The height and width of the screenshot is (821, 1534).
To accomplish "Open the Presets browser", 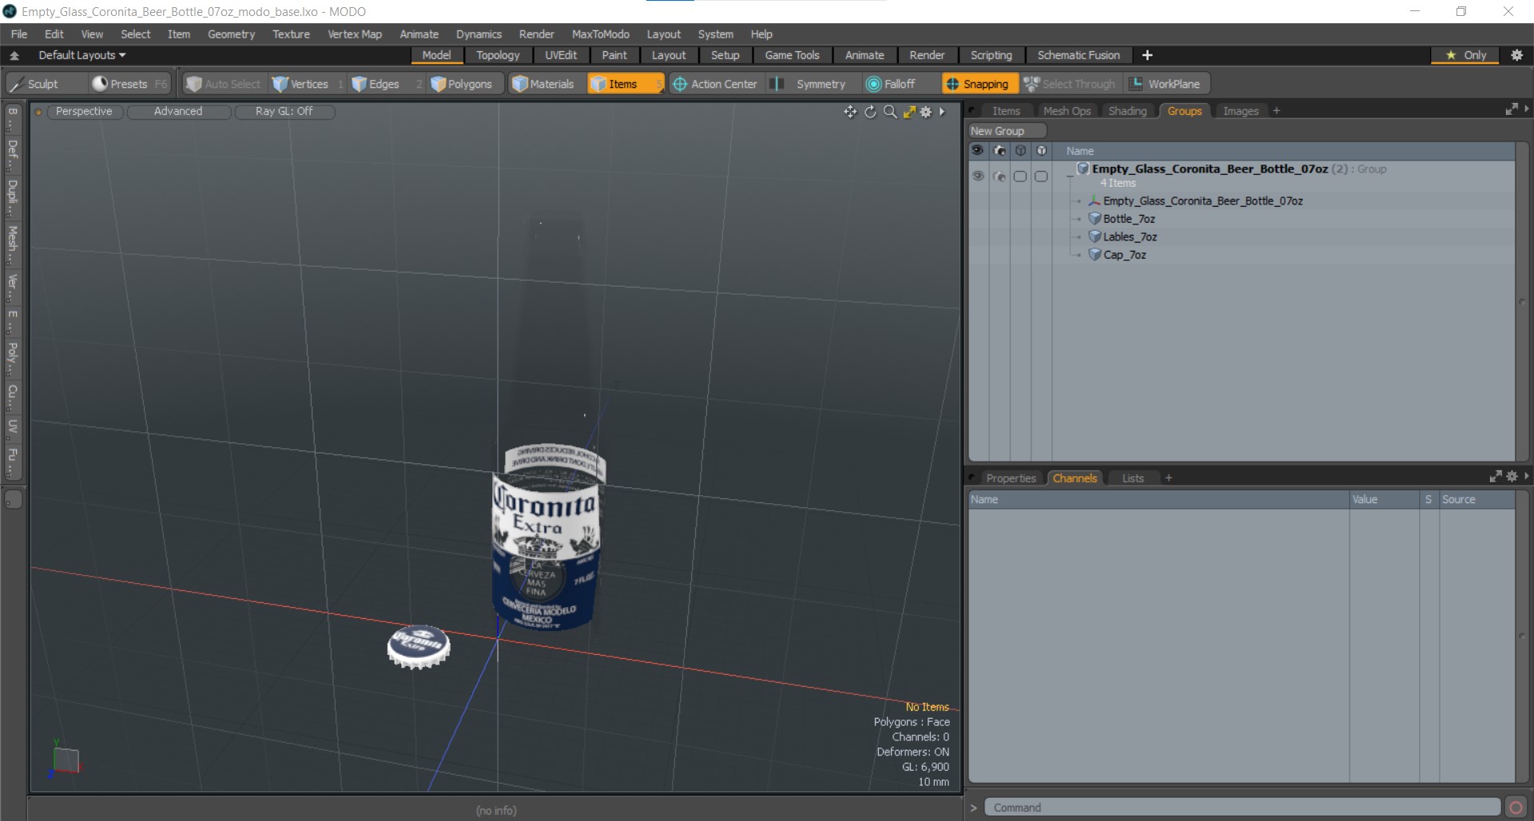I will point(129,84).
